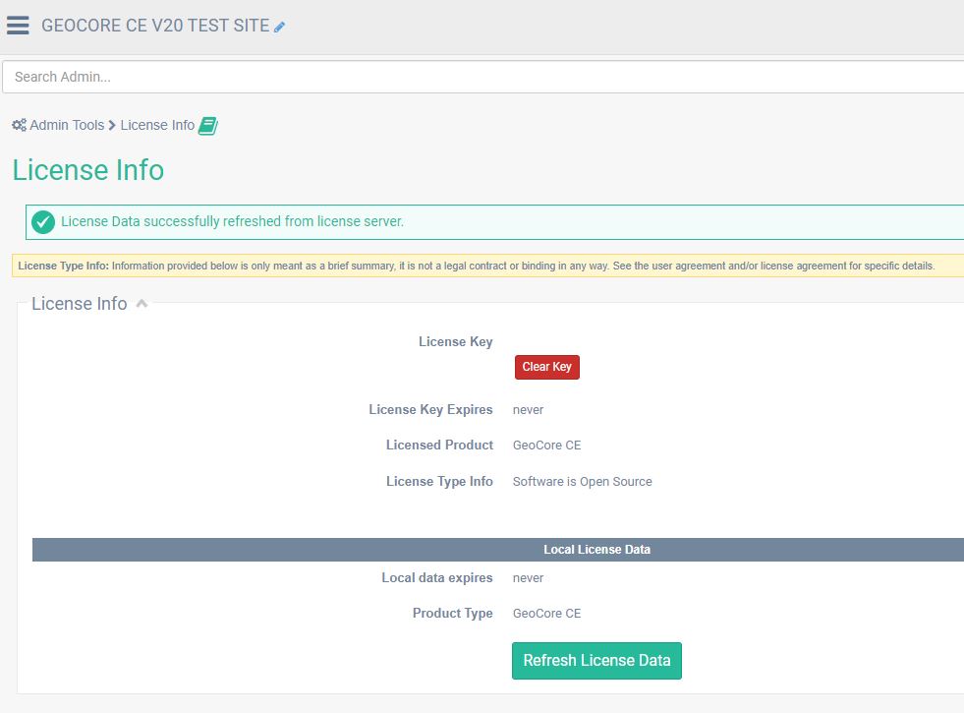Refresh License Data from server

[x=596, y=661]
